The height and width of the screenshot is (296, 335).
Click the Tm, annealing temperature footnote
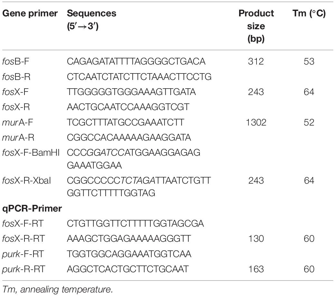click(x=58, y=289)
